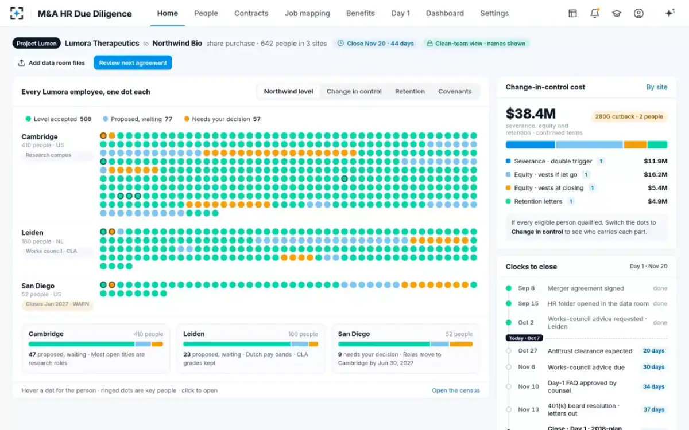Click the 280G cutback 2 people badge
This screenshot has width=689, height=430.
[x=629, y=116]
